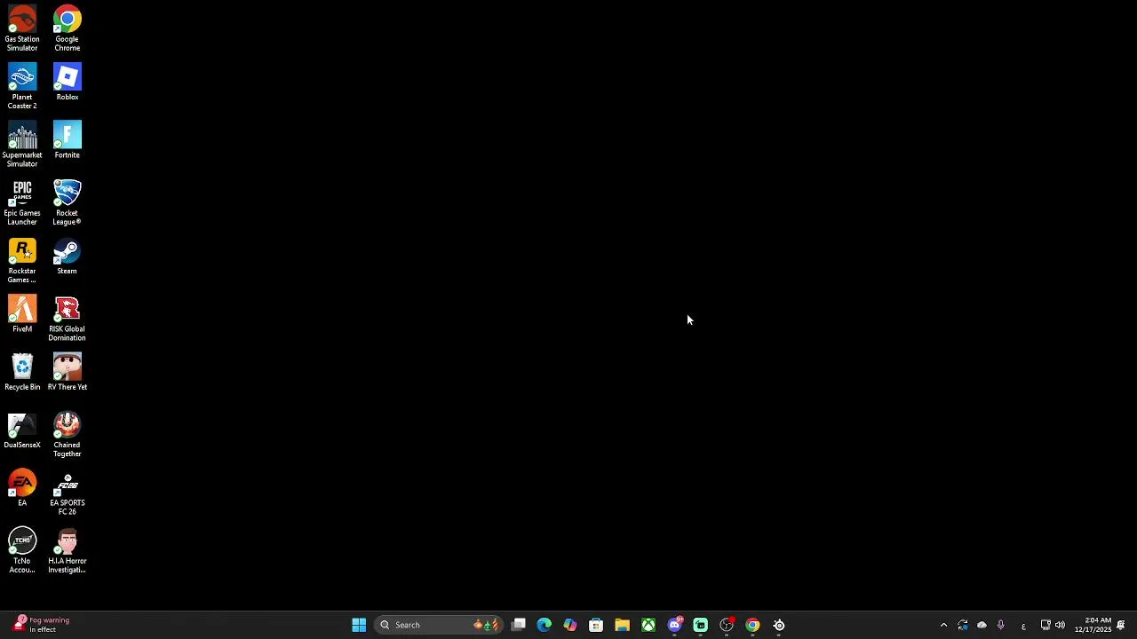Open Microsoft Store from the taskbar
Viewport: 1137px width, 639px height.
coord(596,625)
